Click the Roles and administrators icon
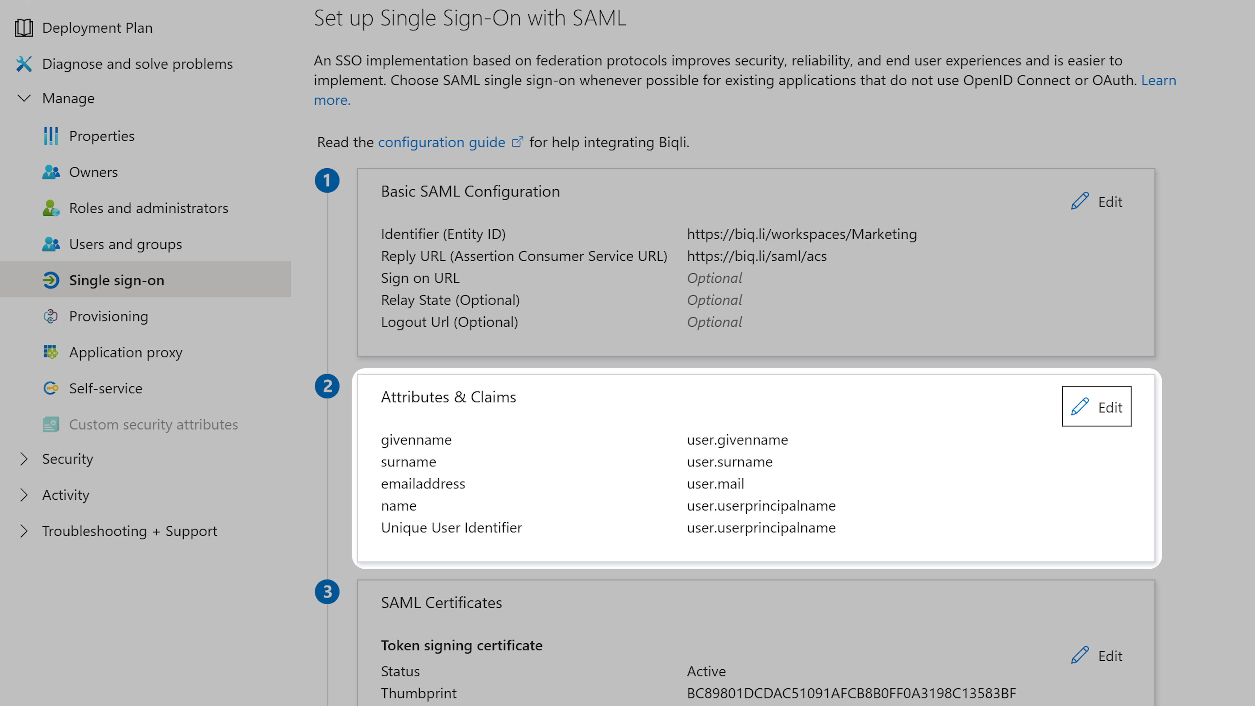The image size is (1255, 706). coord(51,208)
